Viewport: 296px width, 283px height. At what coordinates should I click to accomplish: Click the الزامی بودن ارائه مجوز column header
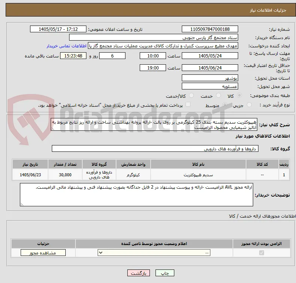261,244
